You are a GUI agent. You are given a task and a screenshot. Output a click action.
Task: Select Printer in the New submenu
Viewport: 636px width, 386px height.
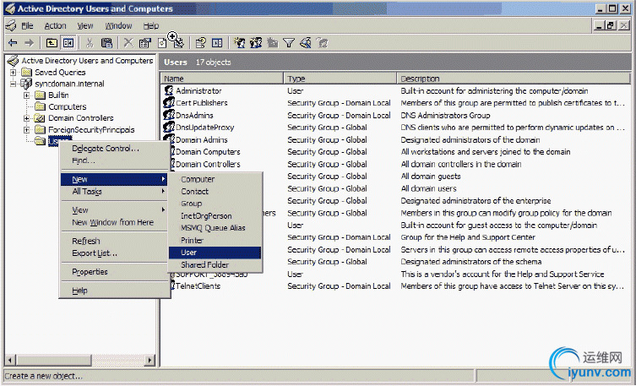[x=215, y=240]
